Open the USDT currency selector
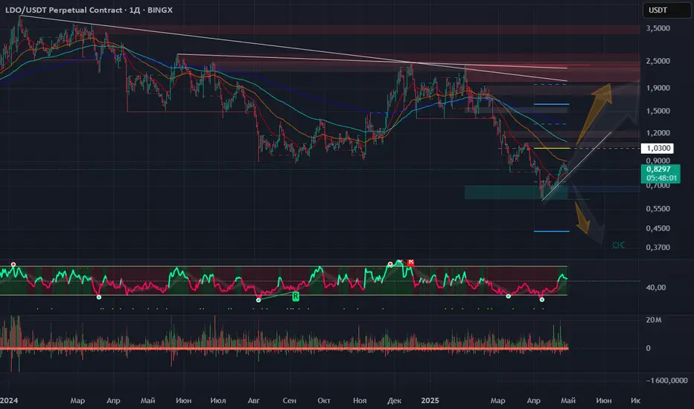This screenshot has height=409, width=694. coord(666,10)
